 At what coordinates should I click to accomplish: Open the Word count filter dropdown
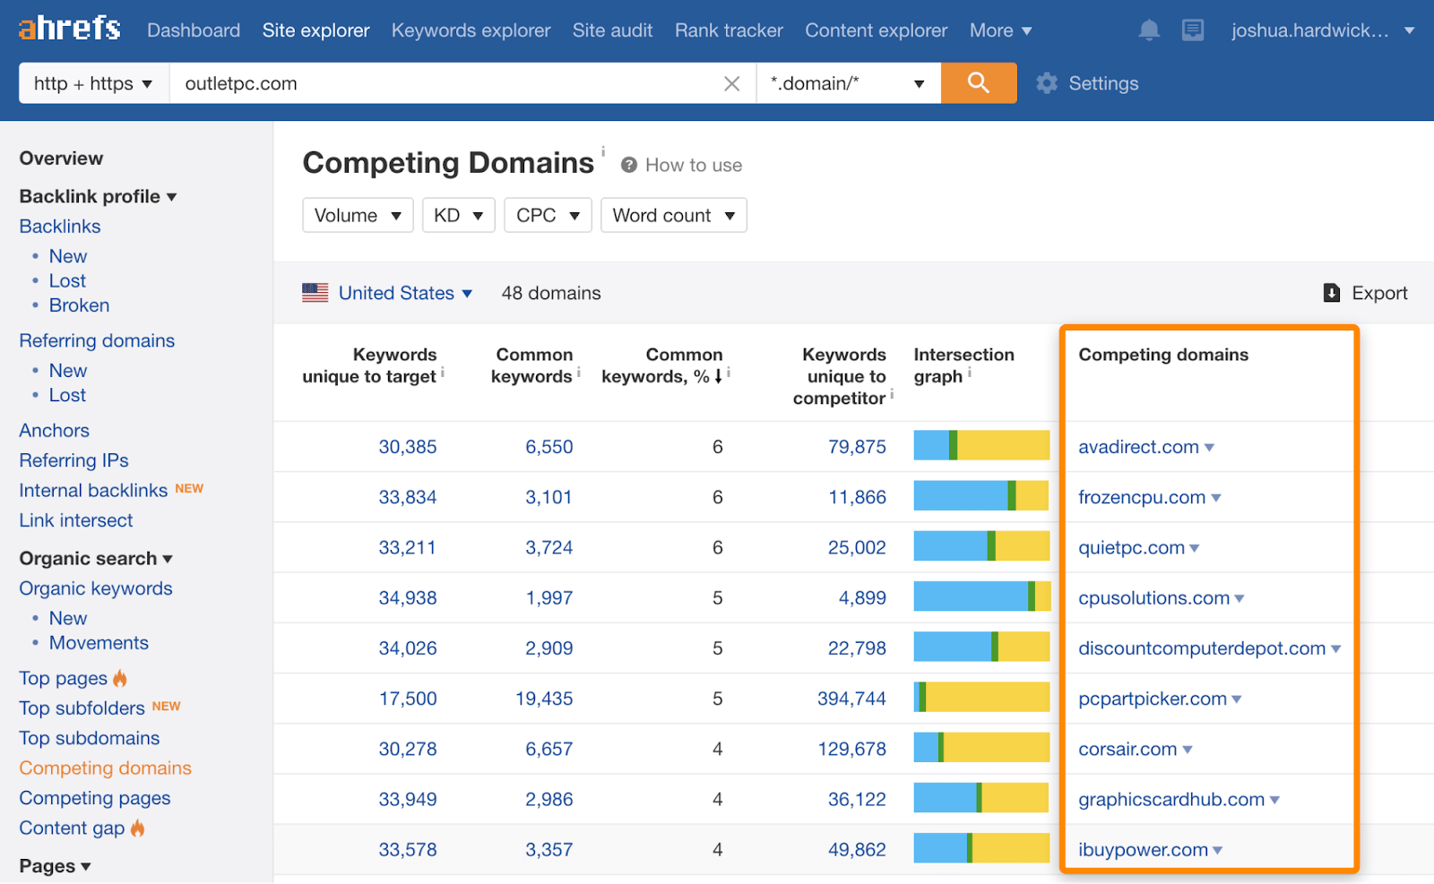pyautogui.click(x=674, y=215)
